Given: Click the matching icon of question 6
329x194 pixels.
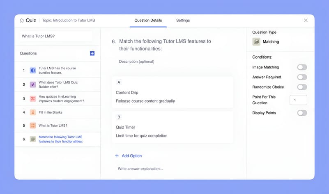Looking at the screenshot, I should point(33,139).
